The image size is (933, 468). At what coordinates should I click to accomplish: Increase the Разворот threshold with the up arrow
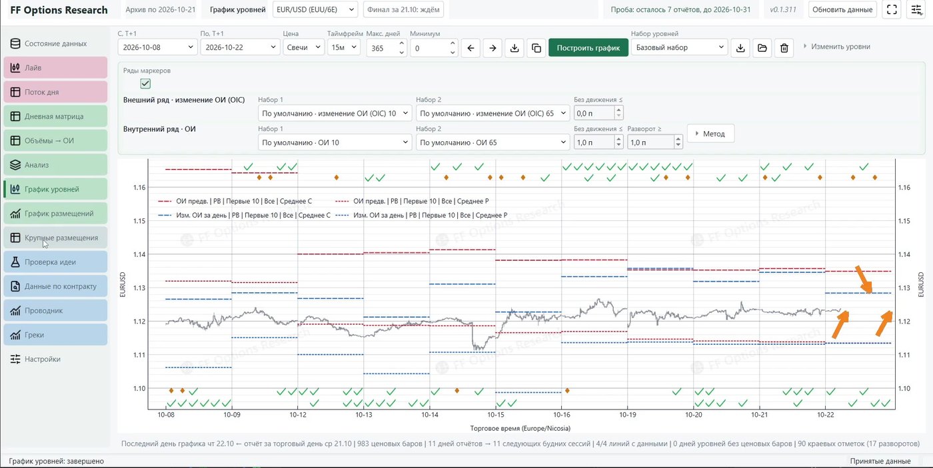678,139
